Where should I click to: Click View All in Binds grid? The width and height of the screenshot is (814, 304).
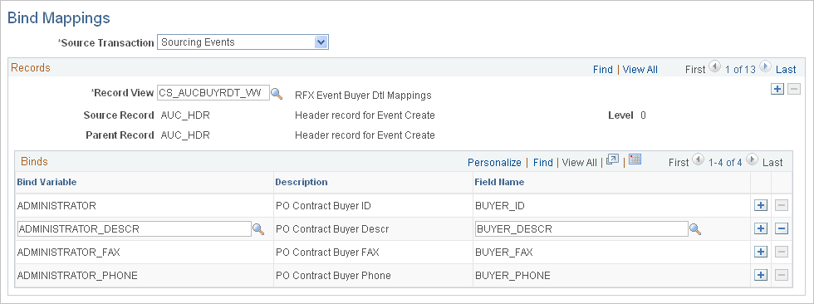(x=580, y=162)
